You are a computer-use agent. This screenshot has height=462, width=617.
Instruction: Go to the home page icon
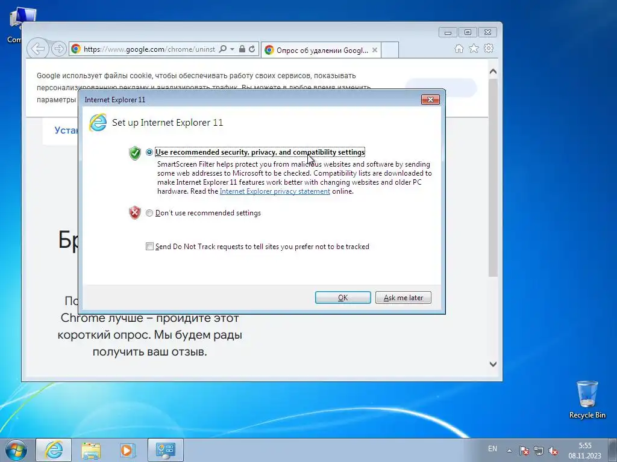tap(459, 48)
